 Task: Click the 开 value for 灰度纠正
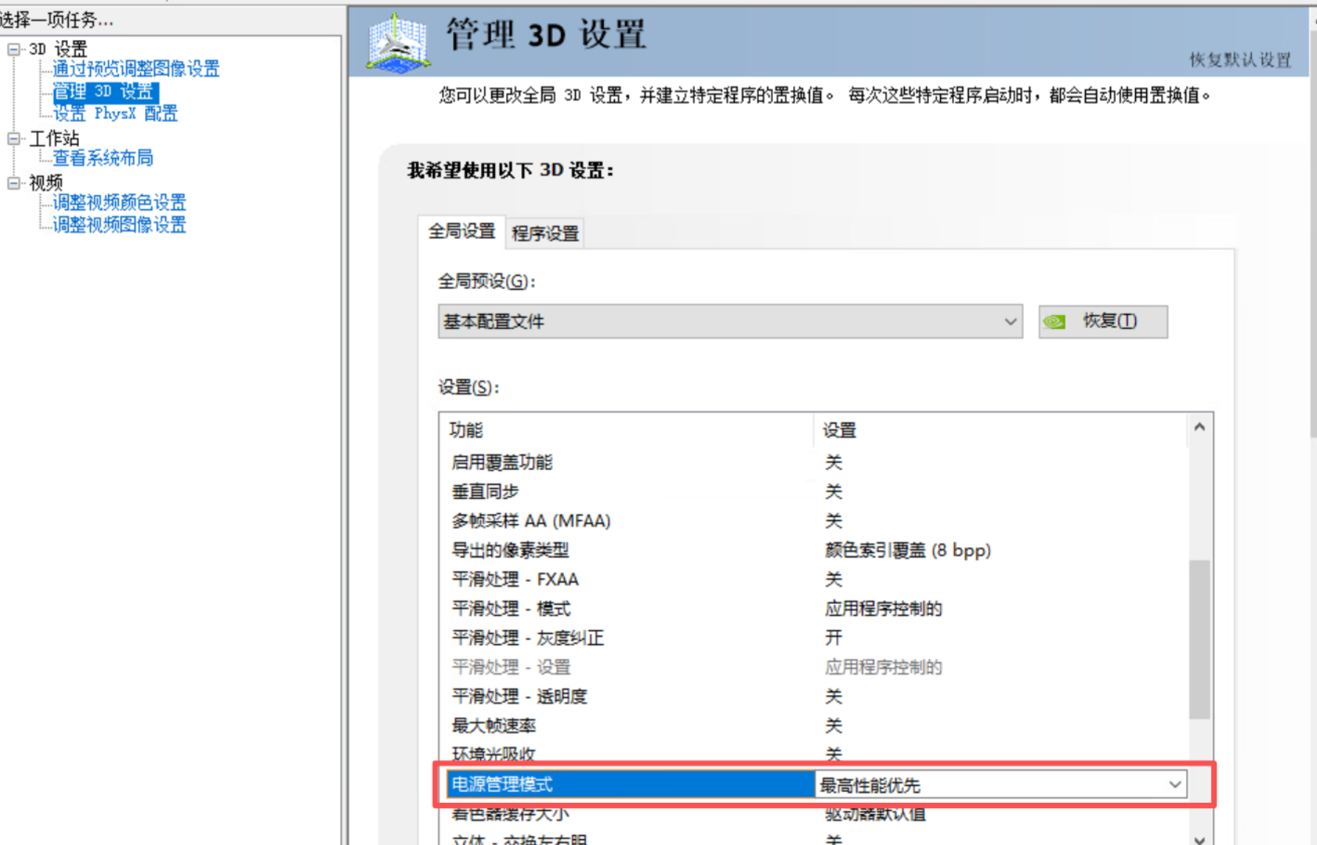pyautogui.click(x=834, y=637)
